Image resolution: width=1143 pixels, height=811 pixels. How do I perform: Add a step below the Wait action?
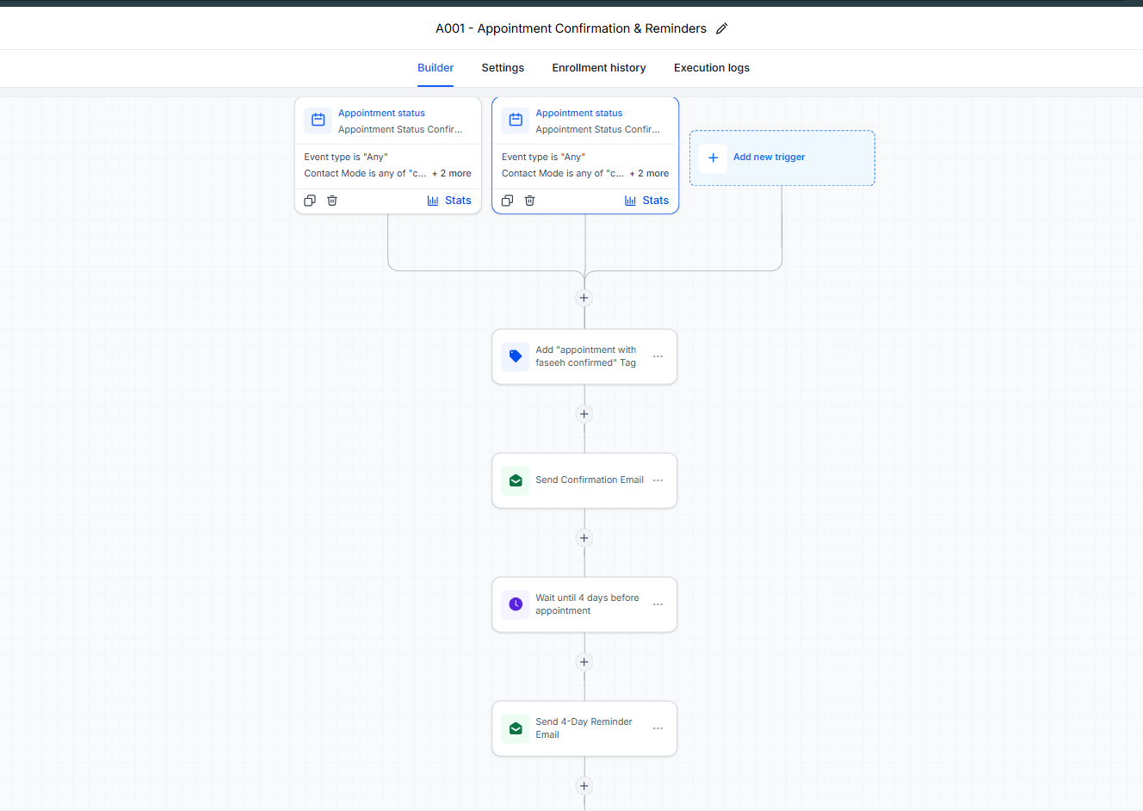[584, 662]
